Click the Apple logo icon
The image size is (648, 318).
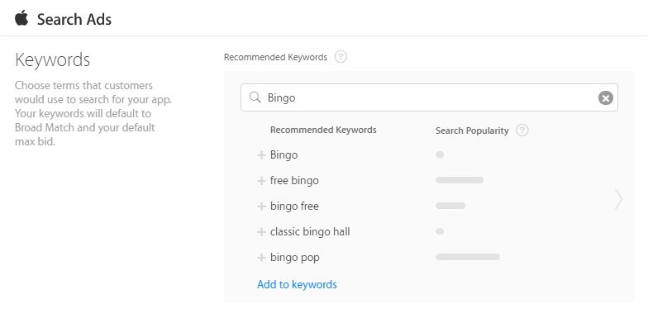21,18
